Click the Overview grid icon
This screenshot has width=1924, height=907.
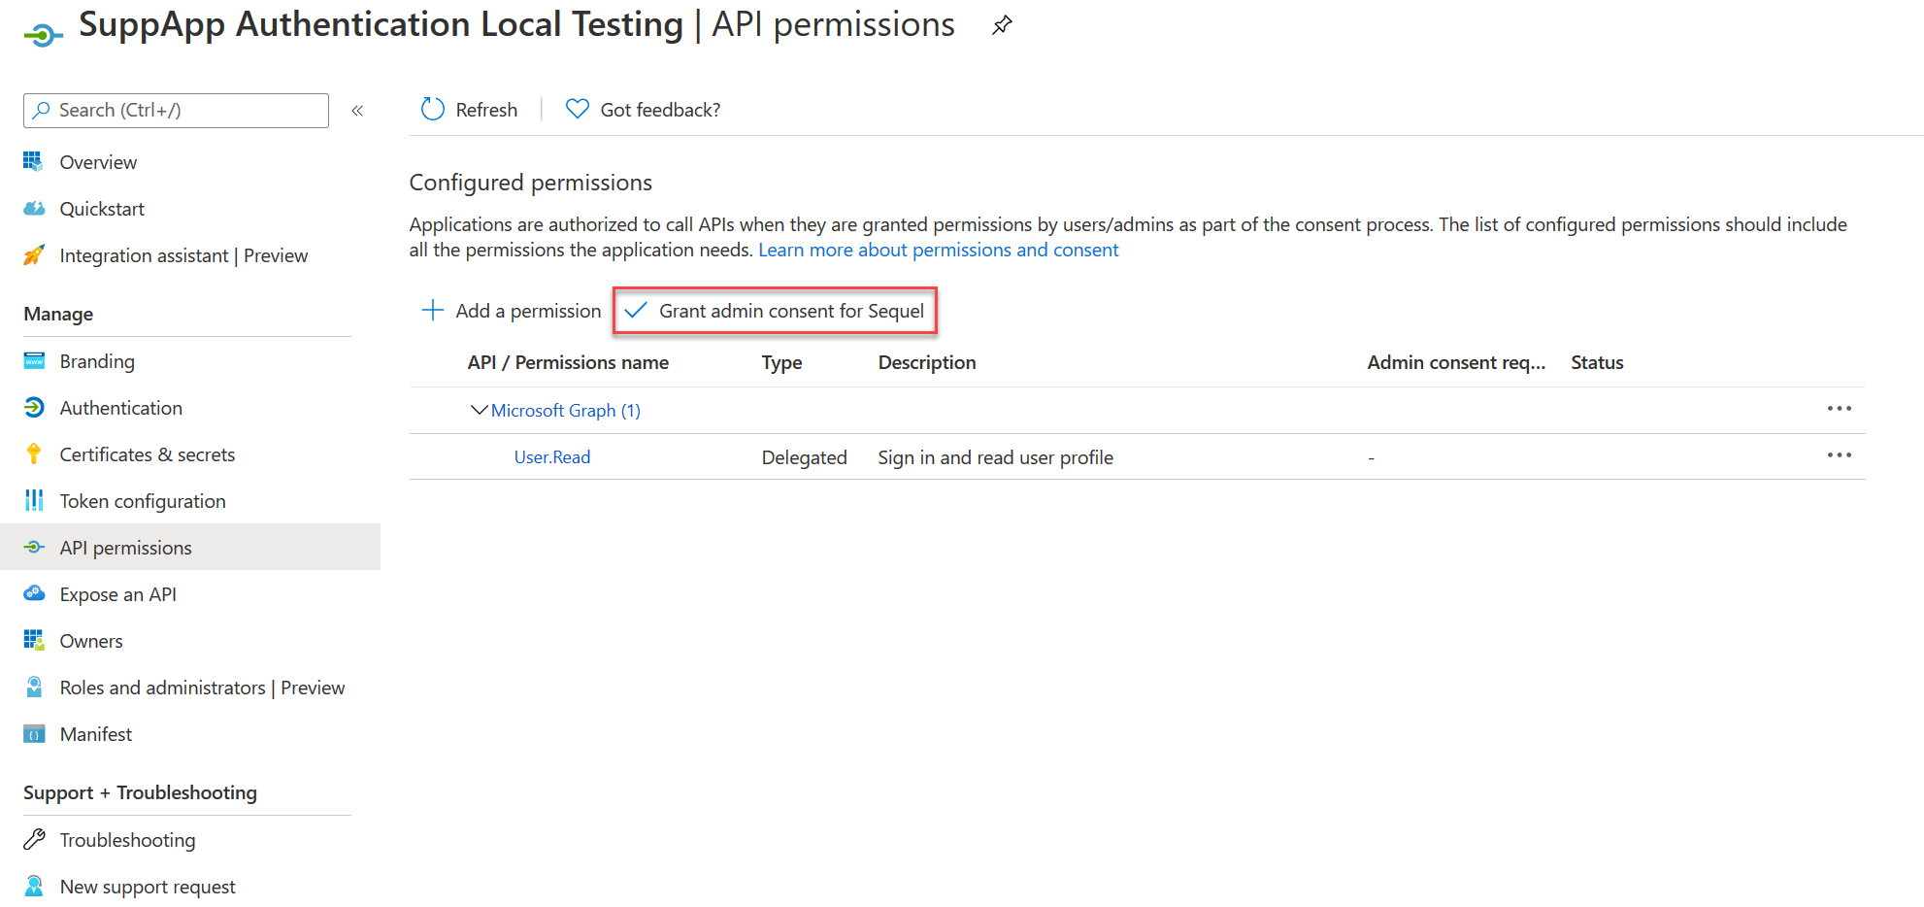point(34,162)
